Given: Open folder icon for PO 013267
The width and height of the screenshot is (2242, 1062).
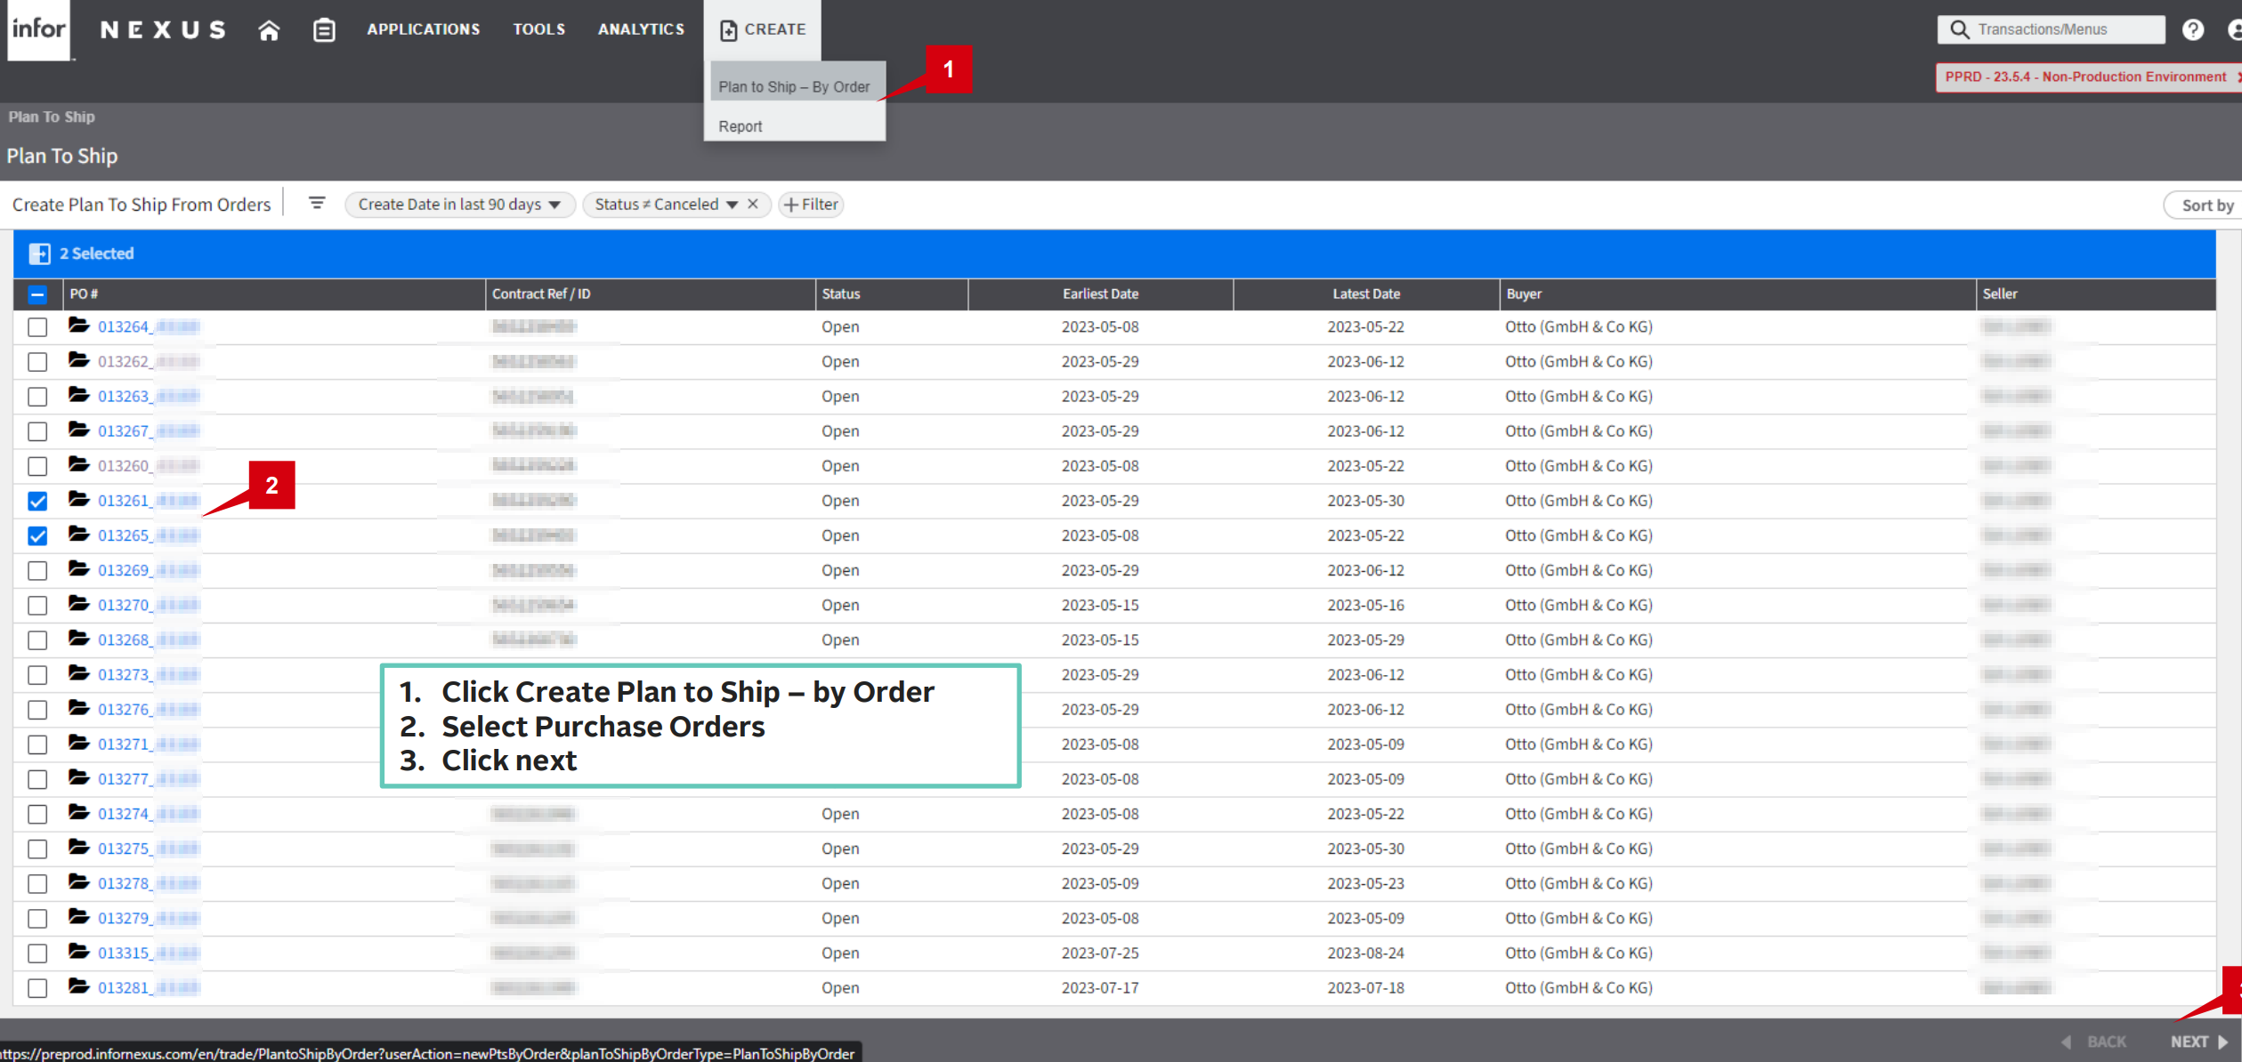Looking at the screenshot, I should (x=79, y=430).
